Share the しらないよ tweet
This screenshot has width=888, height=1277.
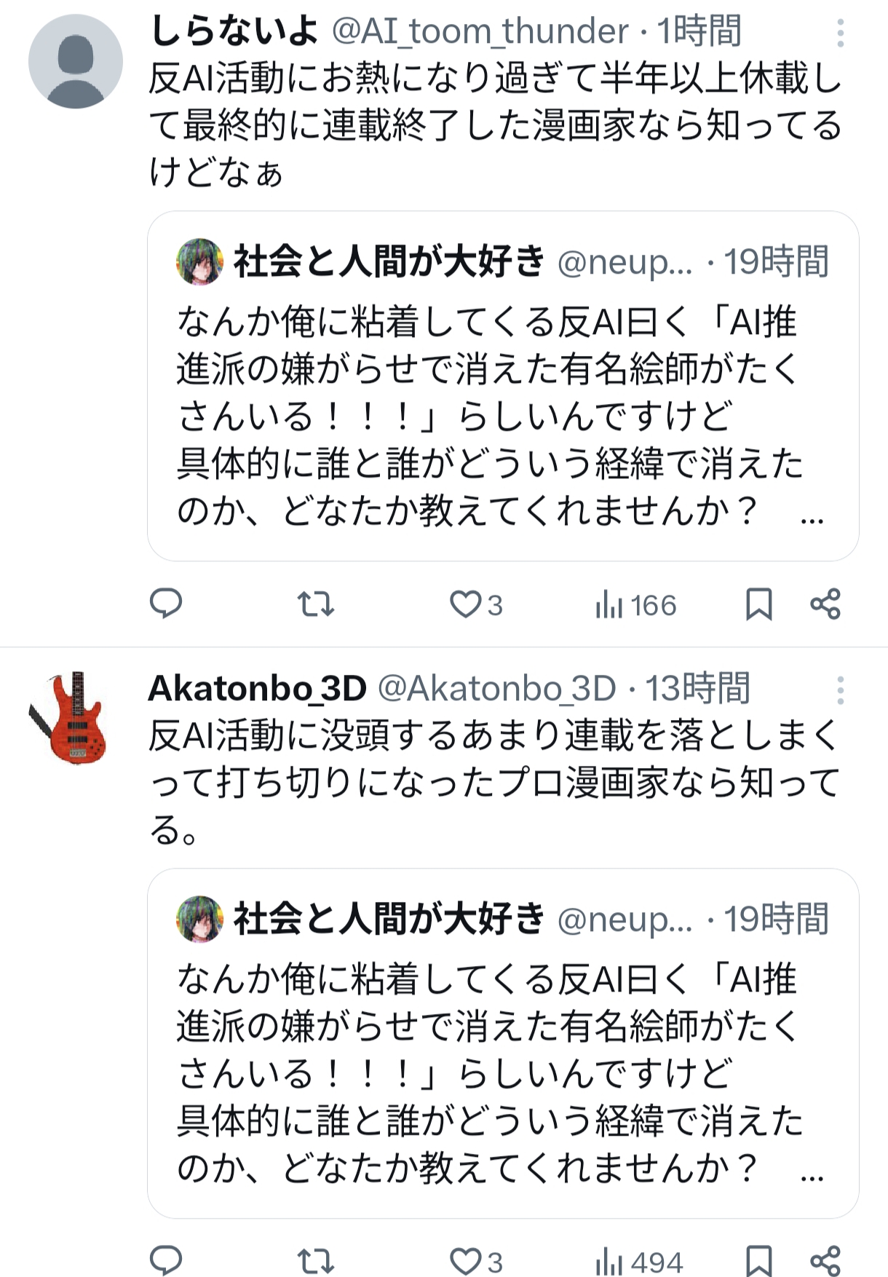(825, 604)
